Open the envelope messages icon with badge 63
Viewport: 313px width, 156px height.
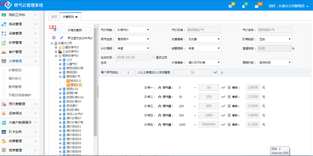257,6
